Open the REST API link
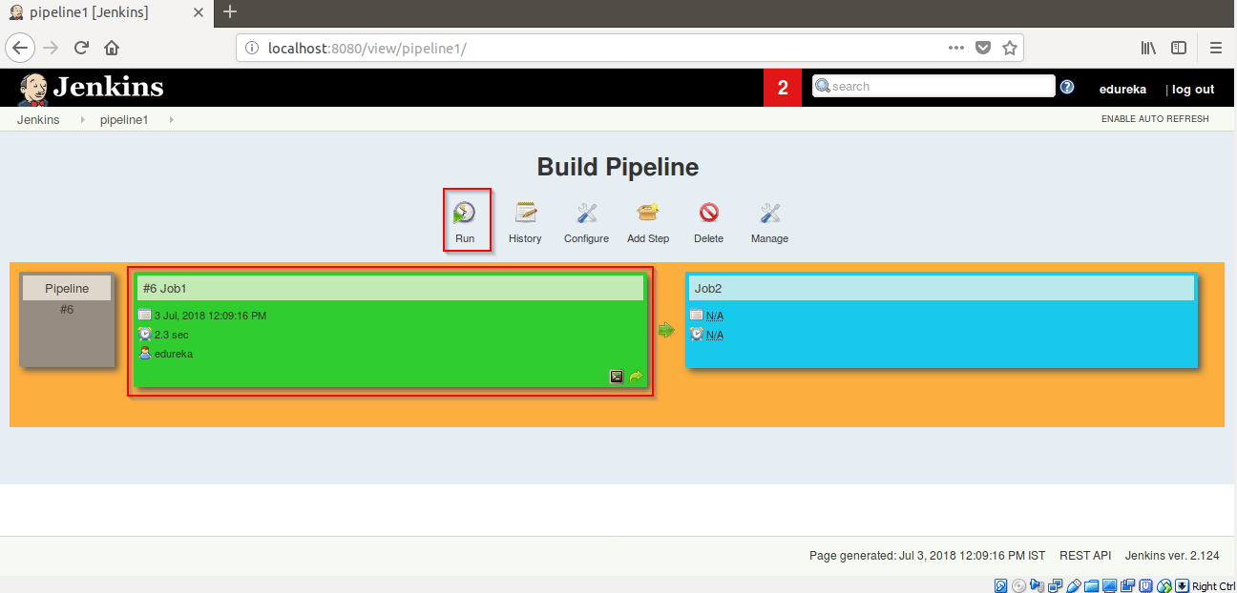1237x593 pixels. (x=1085, y=555)
